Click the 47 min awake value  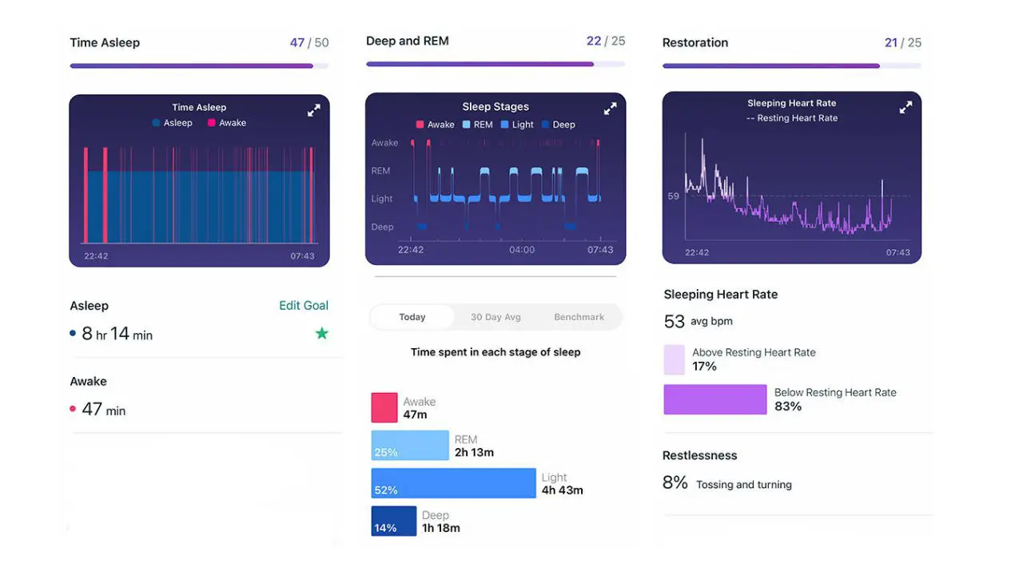click(104, 410)
